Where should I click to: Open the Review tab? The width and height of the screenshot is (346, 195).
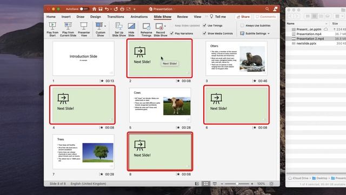[183, 17]
